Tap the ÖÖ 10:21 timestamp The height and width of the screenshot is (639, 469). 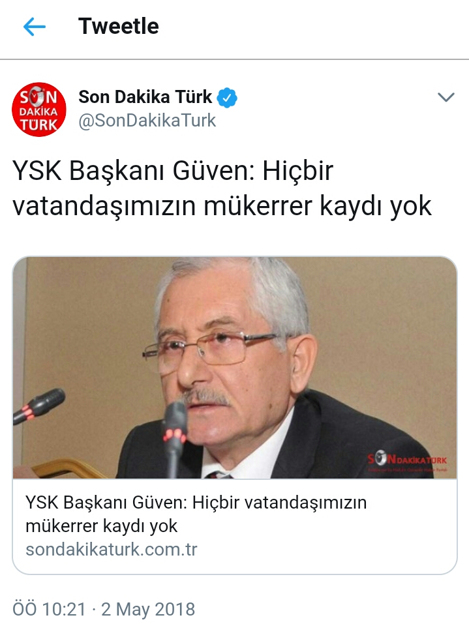click(50, 609)
